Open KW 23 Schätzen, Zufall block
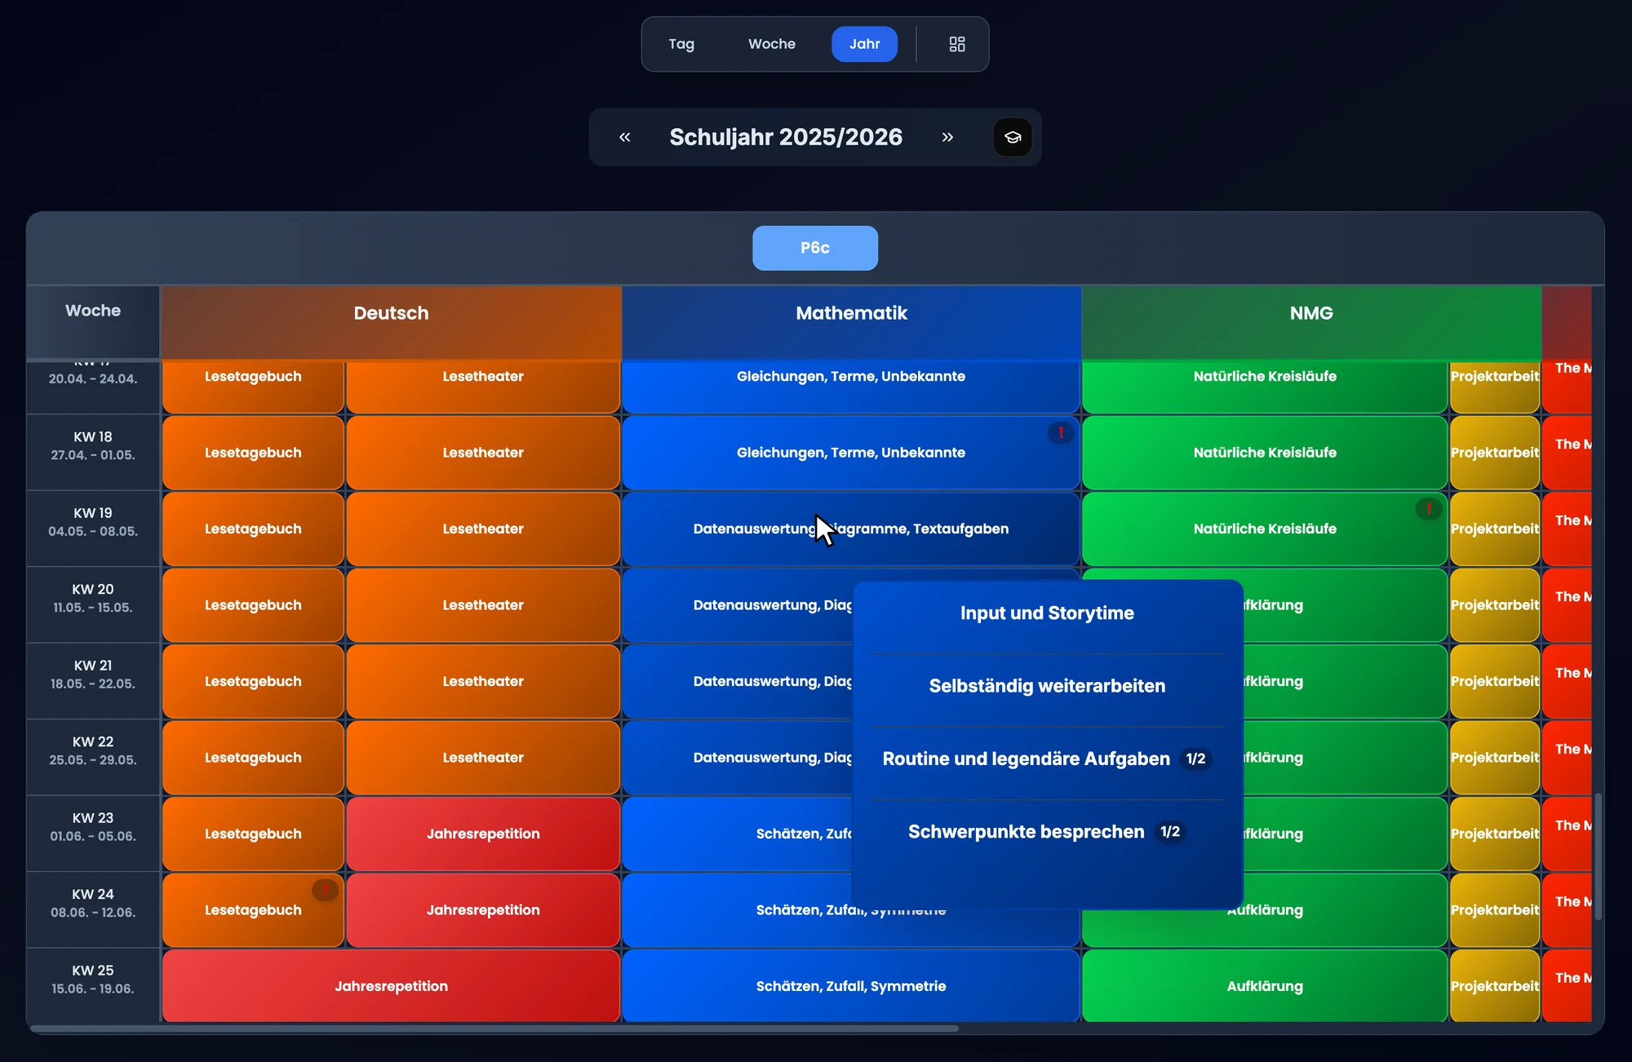The width and height of the screenshot is (1632, 1062). click(x=738, y=834)
